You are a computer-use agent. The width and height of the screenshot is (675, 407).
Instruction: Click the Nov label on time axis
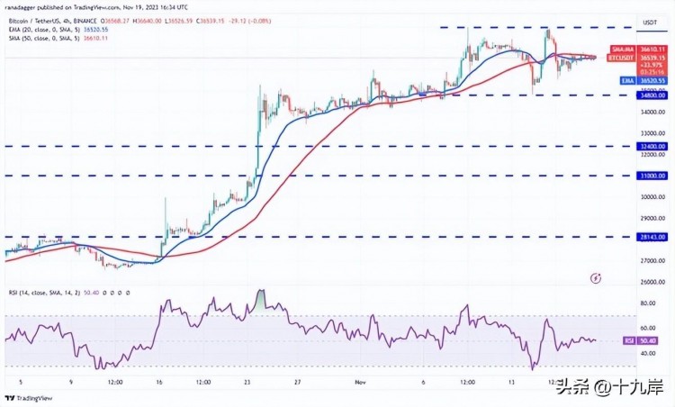[x=360, y=382]
